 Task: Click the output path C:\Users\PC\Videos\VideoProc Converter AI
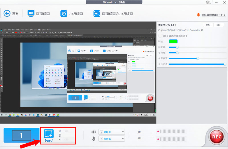click(x=181, y=30)
